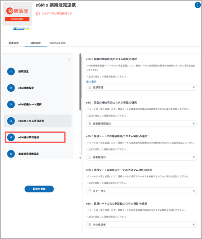Click the step list scroll down arrow
Screen dimensions: 202x239
pyautogui.click(x=80, y=158)
